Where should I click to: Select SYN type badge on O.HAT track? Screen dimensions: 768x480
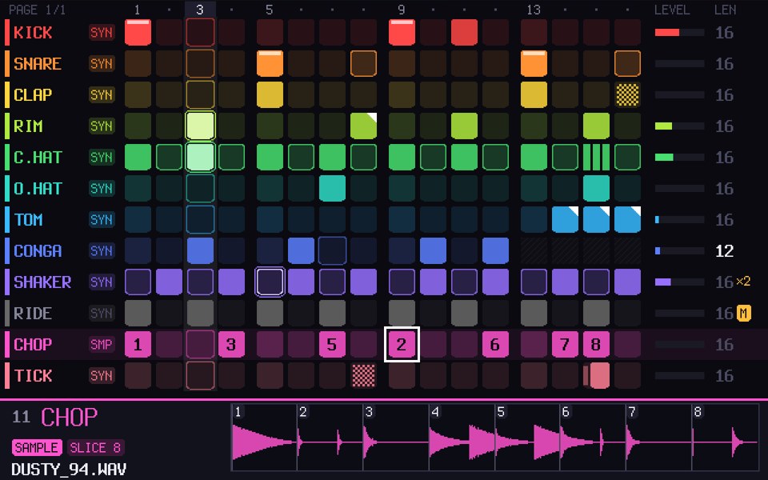tap(102, 189)
